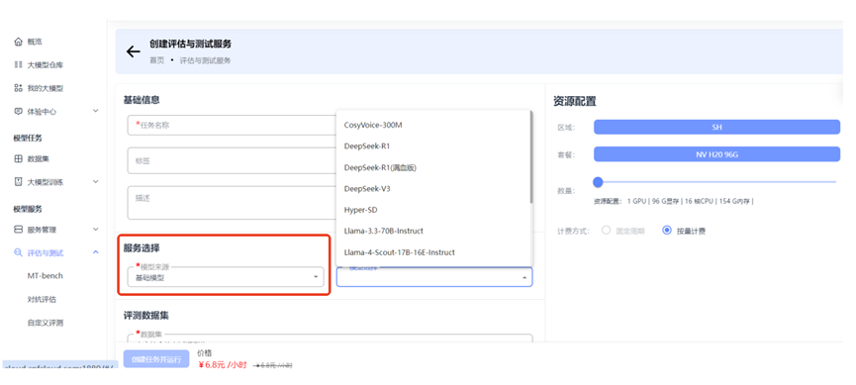Go to 我的大模型
Screen dimensions: 856x385
(x=46, y=88)
